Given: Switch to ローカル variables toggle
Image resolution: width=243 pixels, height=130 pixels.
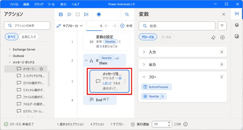Looking at the screenshot, I should click(166, 37).
